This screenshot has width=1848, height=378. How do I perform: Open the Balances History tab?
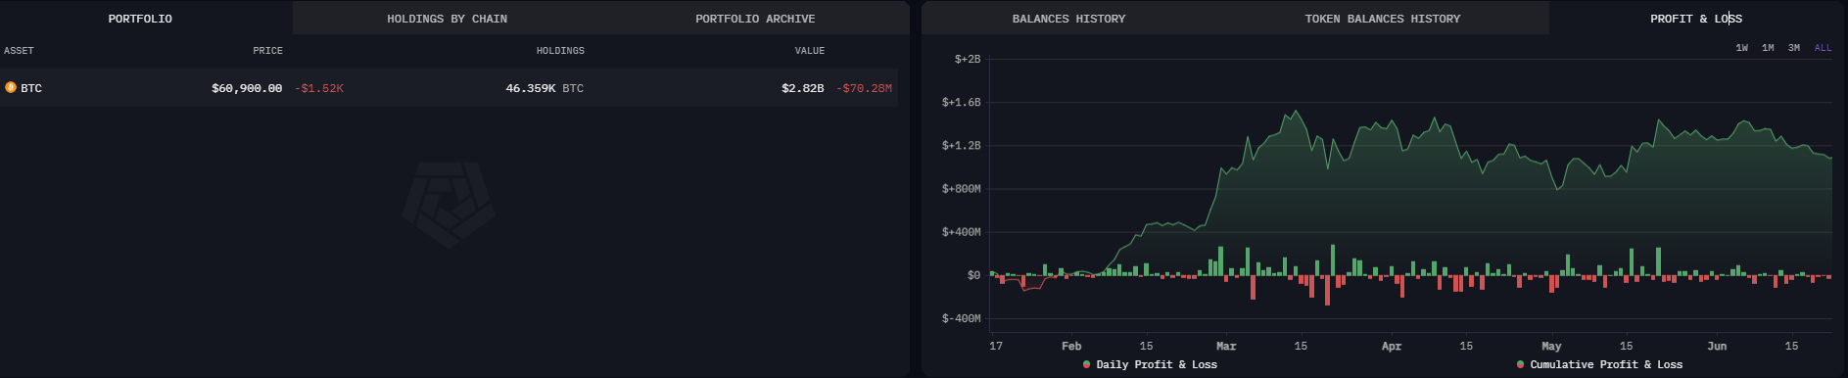click(x=1068, y=19)
